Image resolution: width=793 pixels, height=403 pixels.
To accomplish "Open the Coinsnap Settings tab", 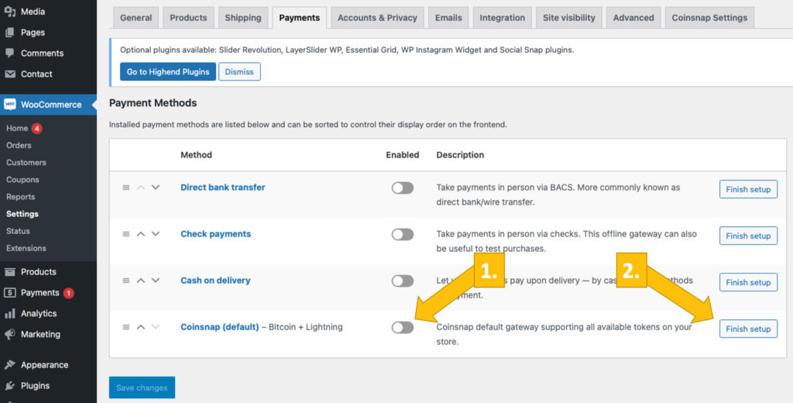I will point(709,18).
